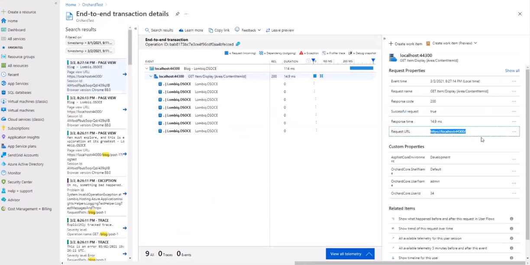530x265 pixels.
Task: Click Show all request properties
Action: pyautogui.click(x=512, y=70)
